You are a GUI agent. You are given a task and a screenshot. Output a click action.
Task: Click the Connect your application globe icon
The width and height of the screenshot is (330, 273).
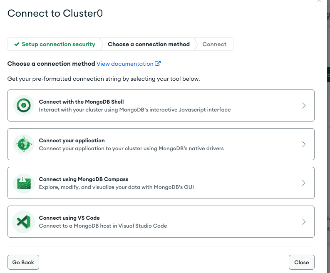(24, 144)
